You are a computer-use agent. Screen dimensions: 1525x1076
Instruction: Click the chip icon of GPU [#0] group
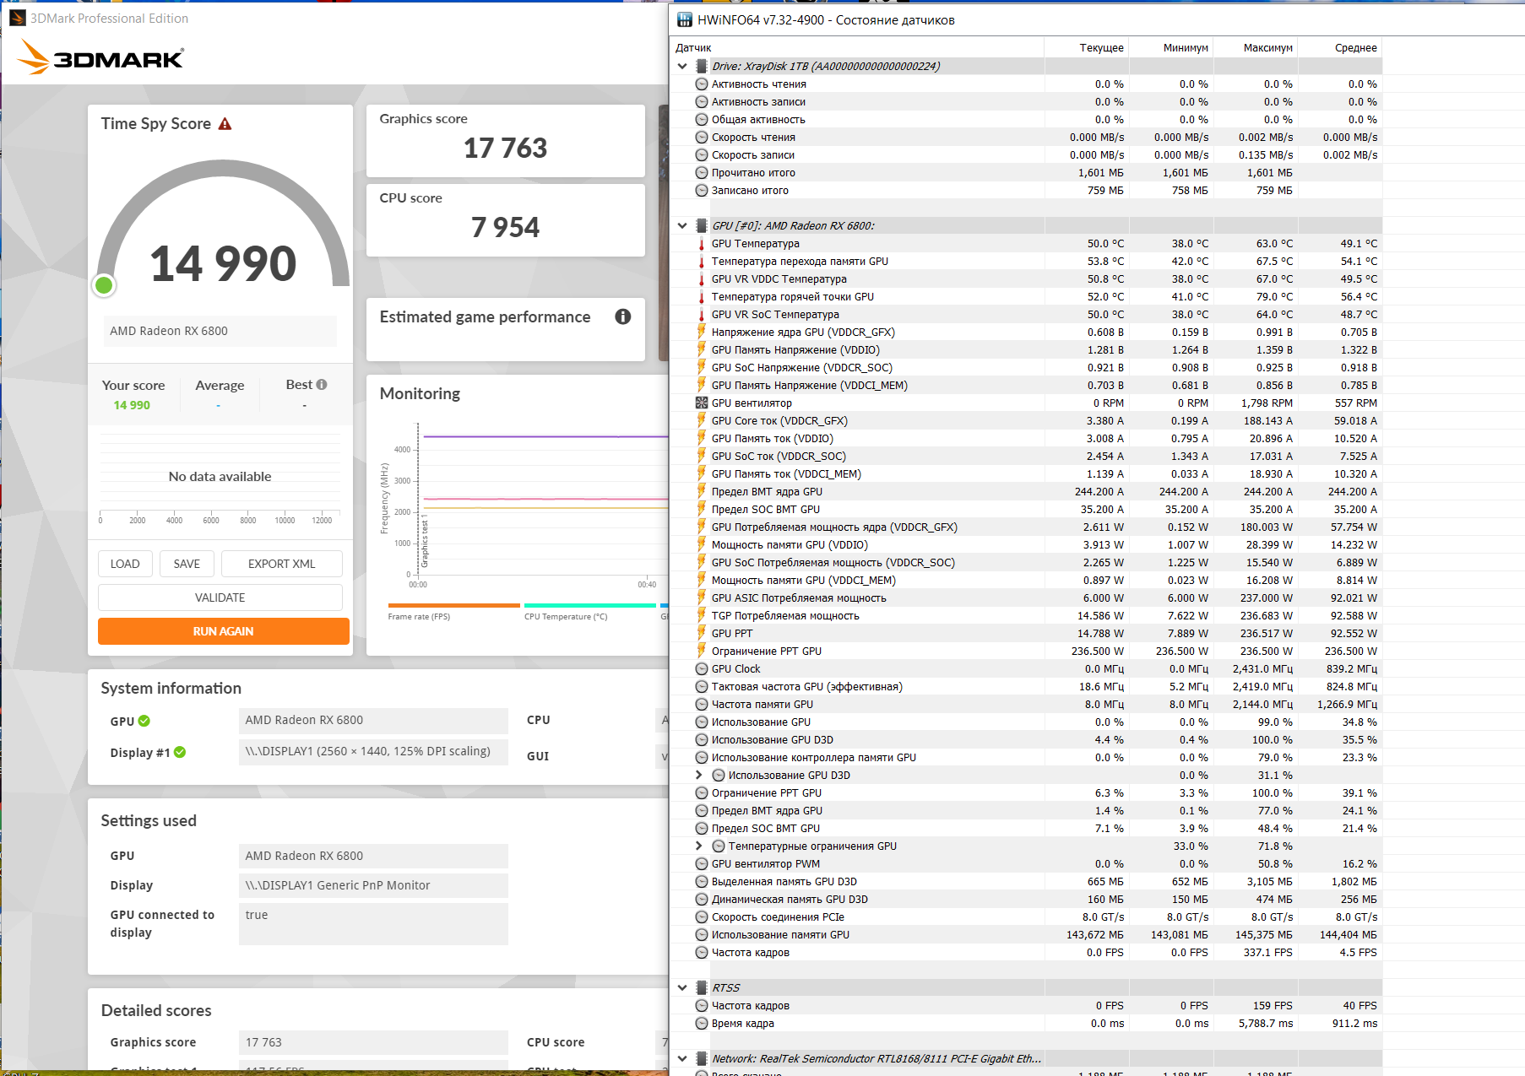[x=701, y=225]
